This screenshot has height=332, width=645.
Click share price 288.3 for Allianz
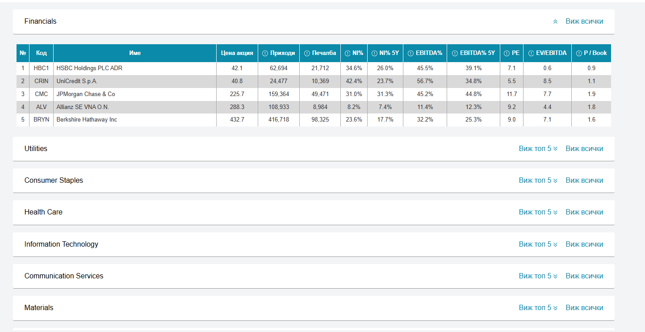pyautogui.click(x=237, y=107)
